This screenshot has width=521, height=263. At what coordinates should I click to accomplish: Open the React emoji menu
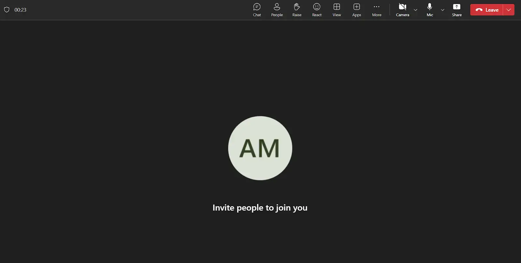tap(317, 10)
